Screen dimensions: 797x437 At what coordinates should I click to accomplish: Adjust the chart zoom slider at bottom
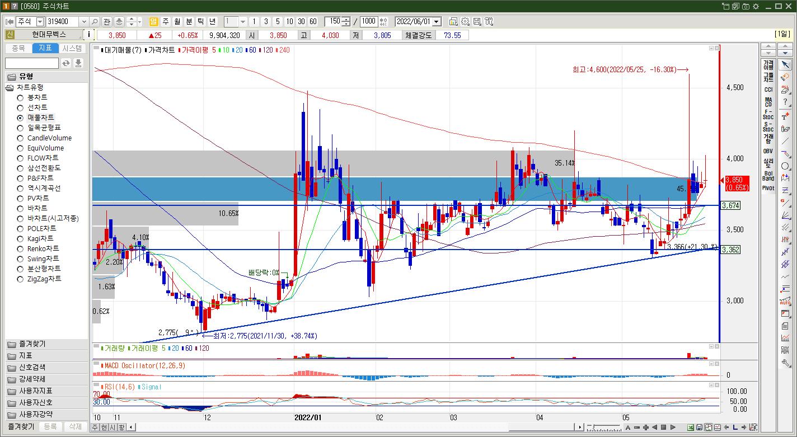[603, 427]
